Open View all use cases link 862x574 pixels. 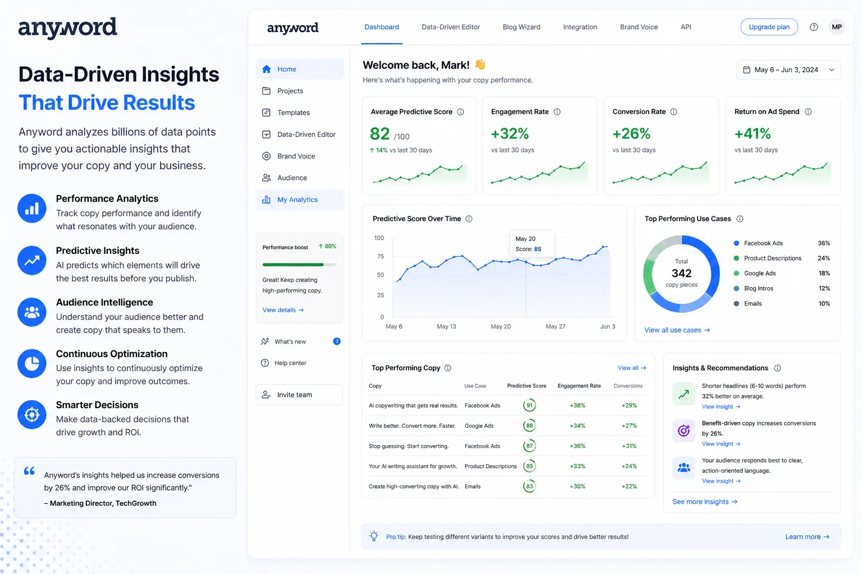[x=677, y=330]
